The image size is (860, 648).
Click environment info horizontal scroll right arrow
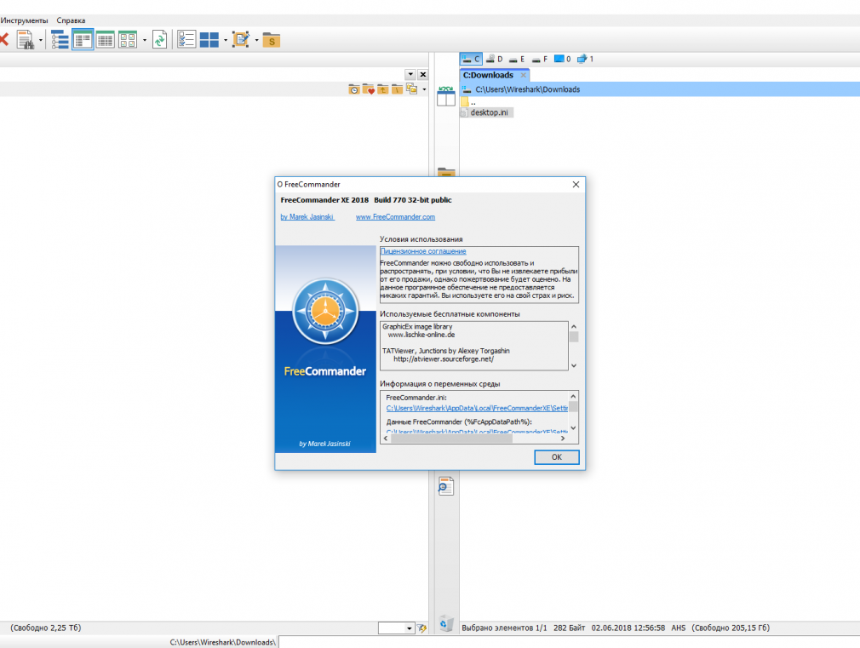(563, 439)
